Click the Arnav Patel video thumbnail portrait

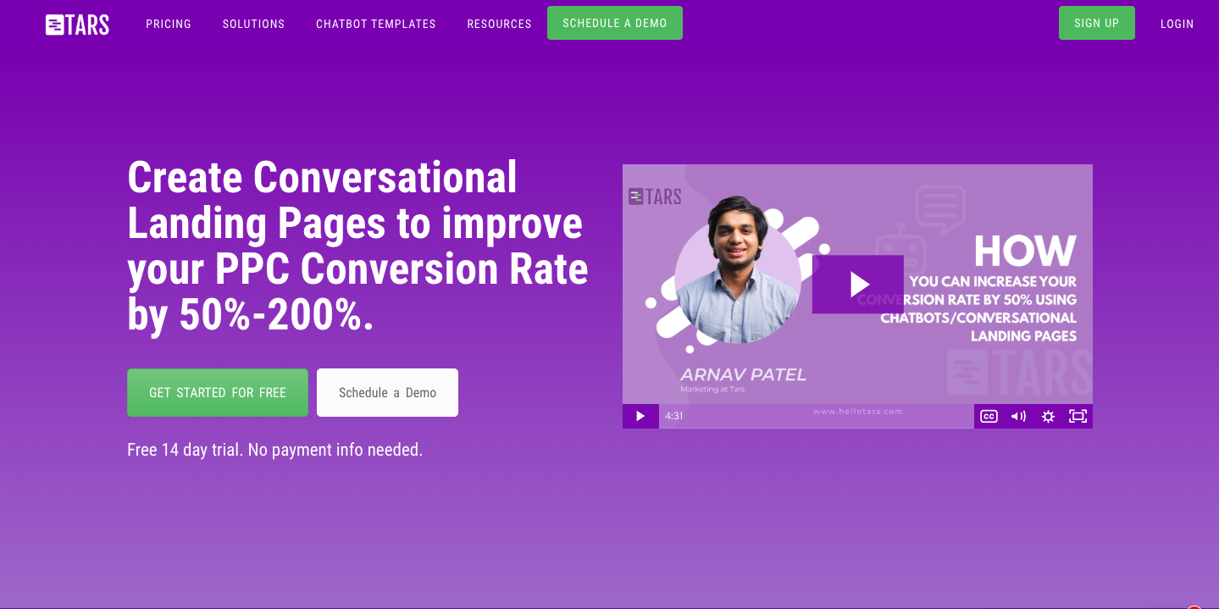pos(738,270)
